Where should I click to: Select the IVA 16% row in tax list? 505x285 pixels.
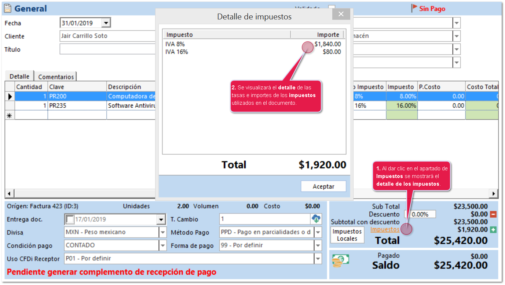tap(254, 52)
